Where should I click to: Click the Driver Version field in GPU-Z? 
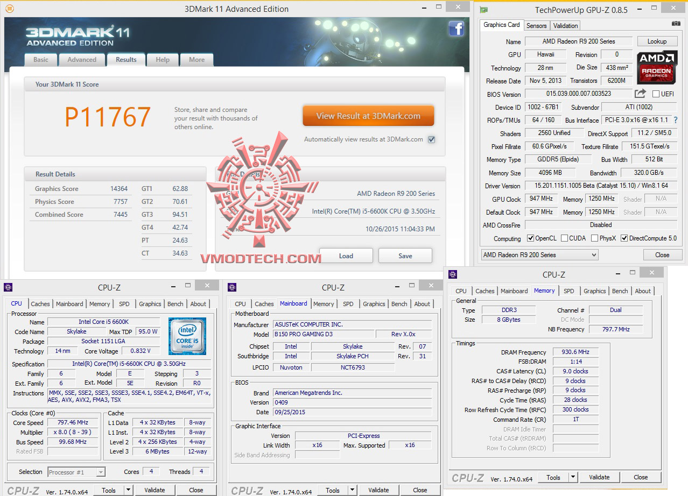[x=601, y=186]
